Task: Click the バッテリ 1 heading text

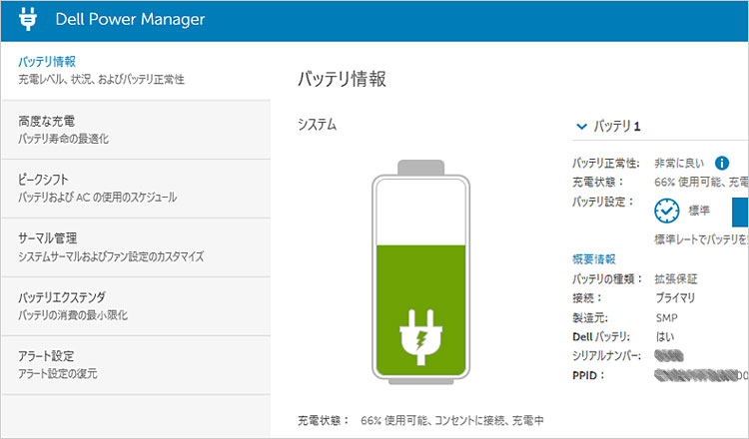Action: coord(617,127)
